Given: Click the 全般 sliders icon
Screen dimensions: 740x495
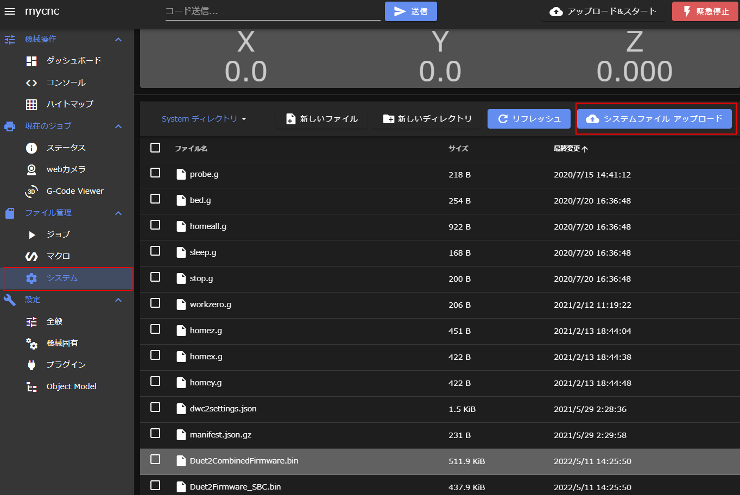Looking at the screenshot, I should 31,321.
